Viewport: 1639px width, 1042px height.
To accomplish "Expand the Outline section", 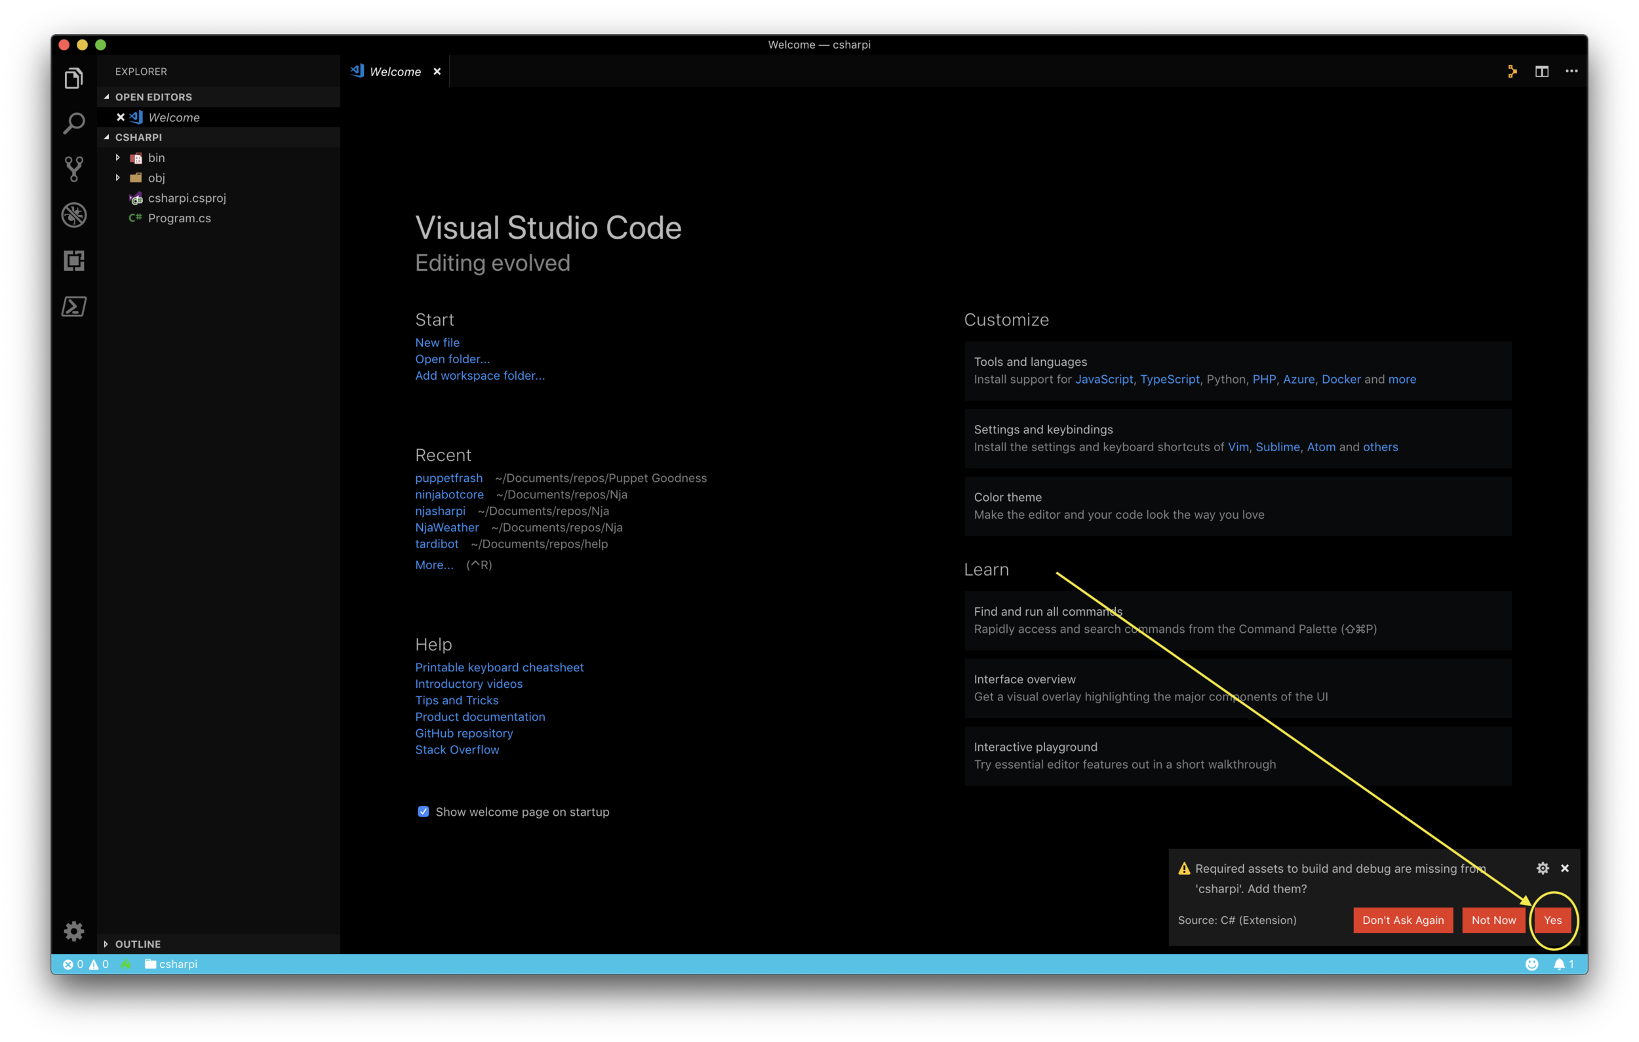I will (138, 944).
